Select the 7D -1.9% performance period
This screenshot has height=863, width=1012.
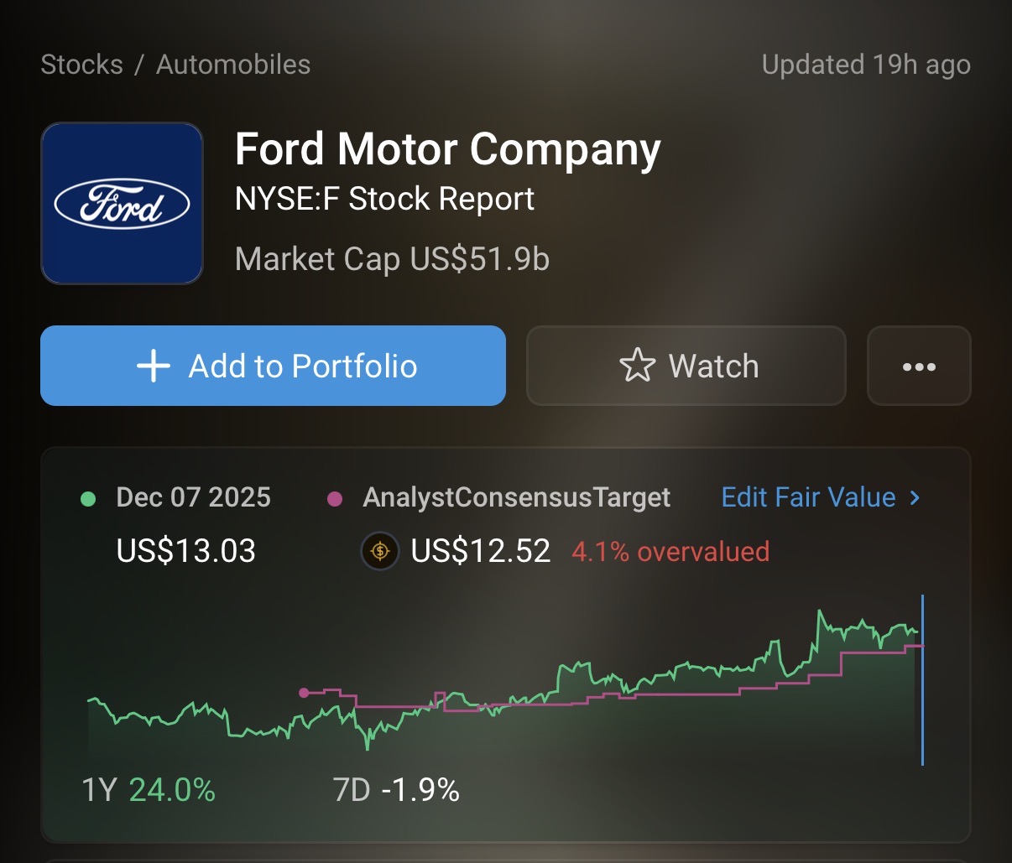click(x=396, y=790)
